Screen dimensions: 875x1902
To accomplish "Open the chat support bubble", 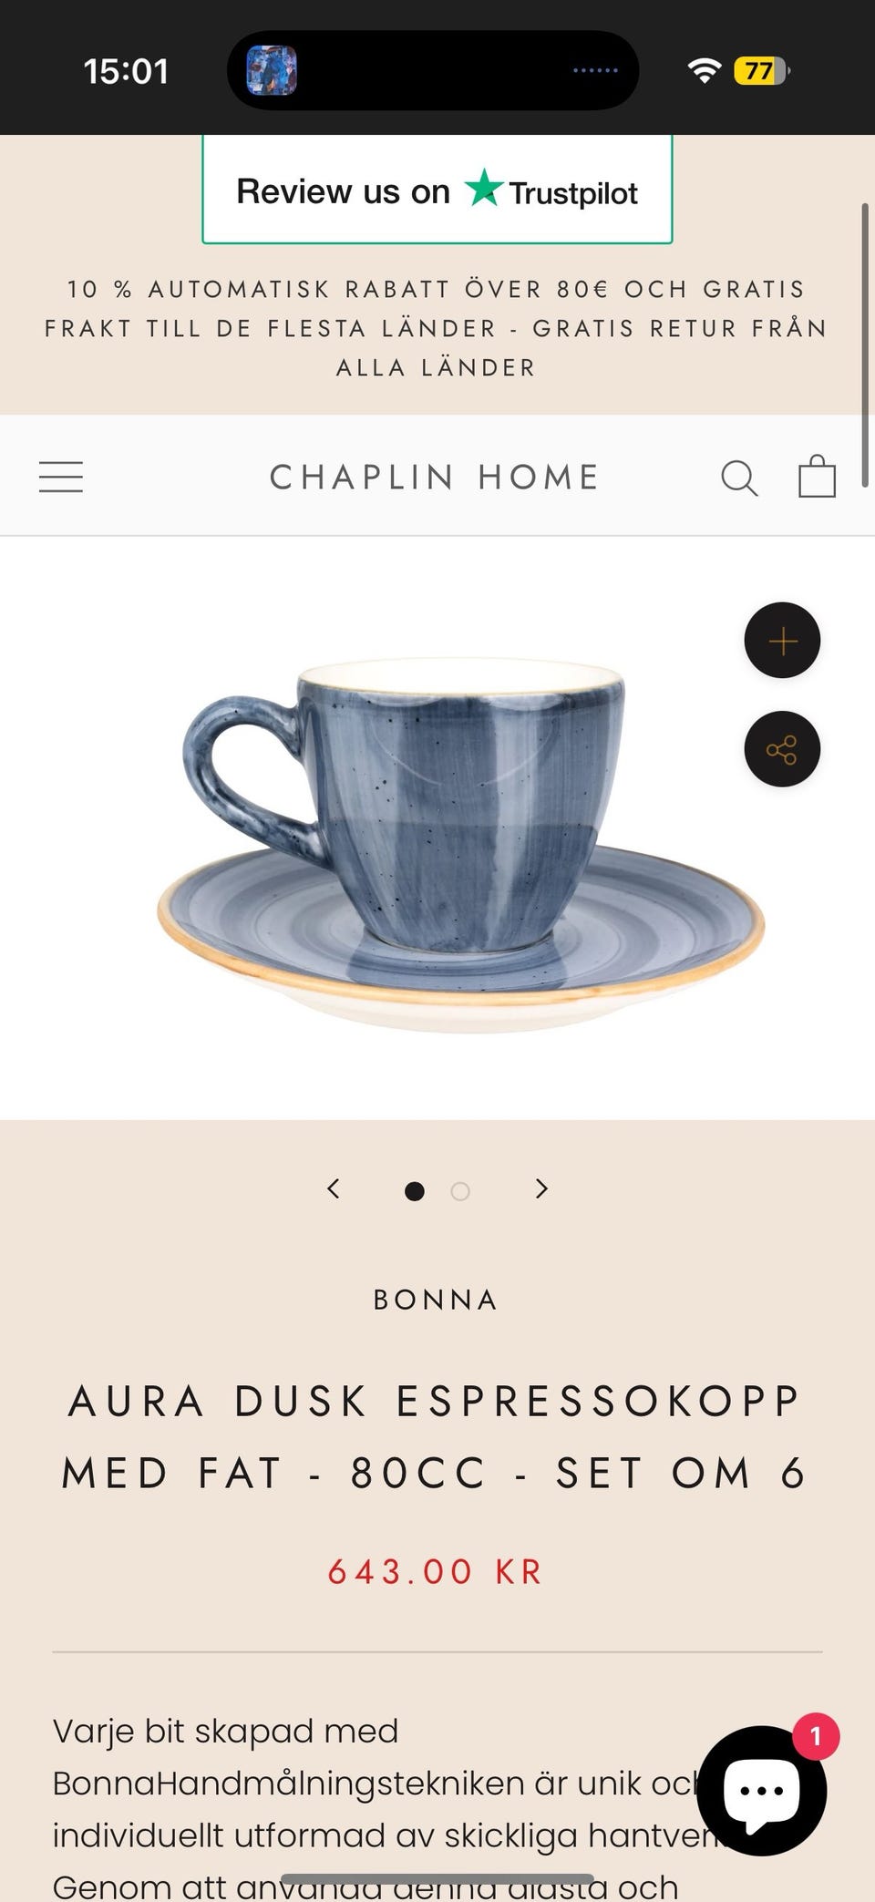I will click(x=761, y=1791).
